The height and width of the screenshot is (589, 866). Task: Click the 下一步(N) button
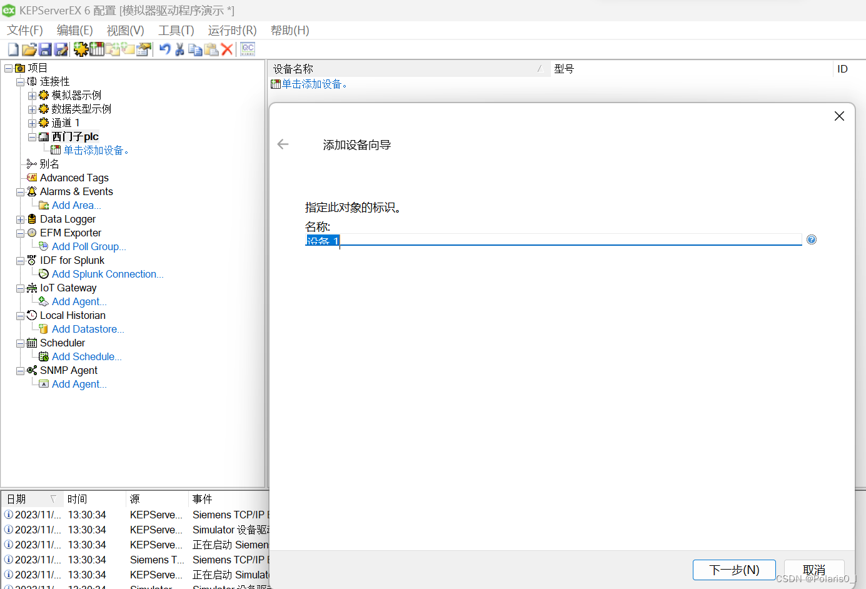pyautogui.click(x=734, y=570)
